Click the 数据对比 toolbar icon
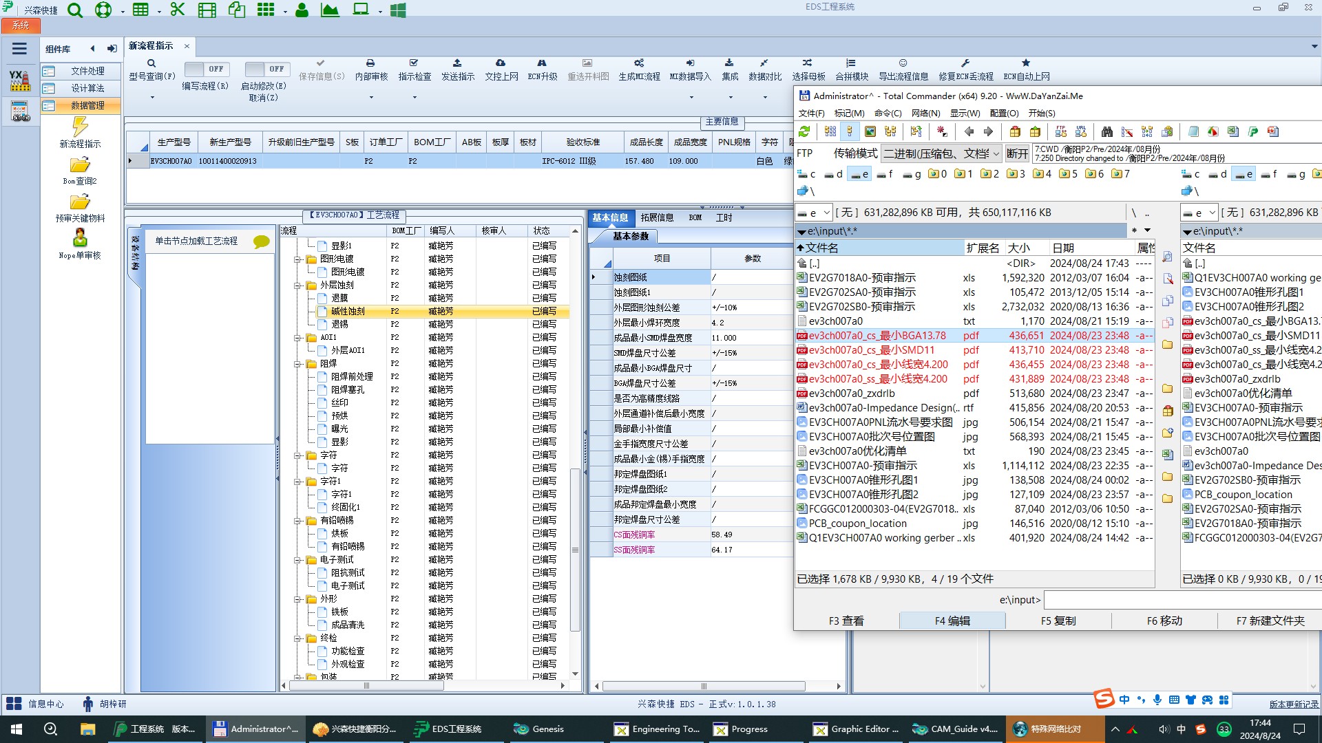The image size is (1322, 743). pos(764,63)
